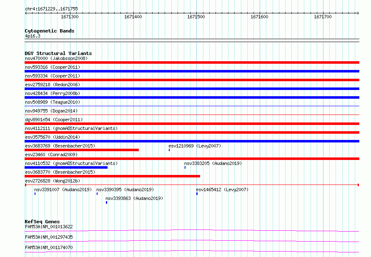
Task: Open nsv3393863 (Audano2019) label
Action: coord(134,198)
